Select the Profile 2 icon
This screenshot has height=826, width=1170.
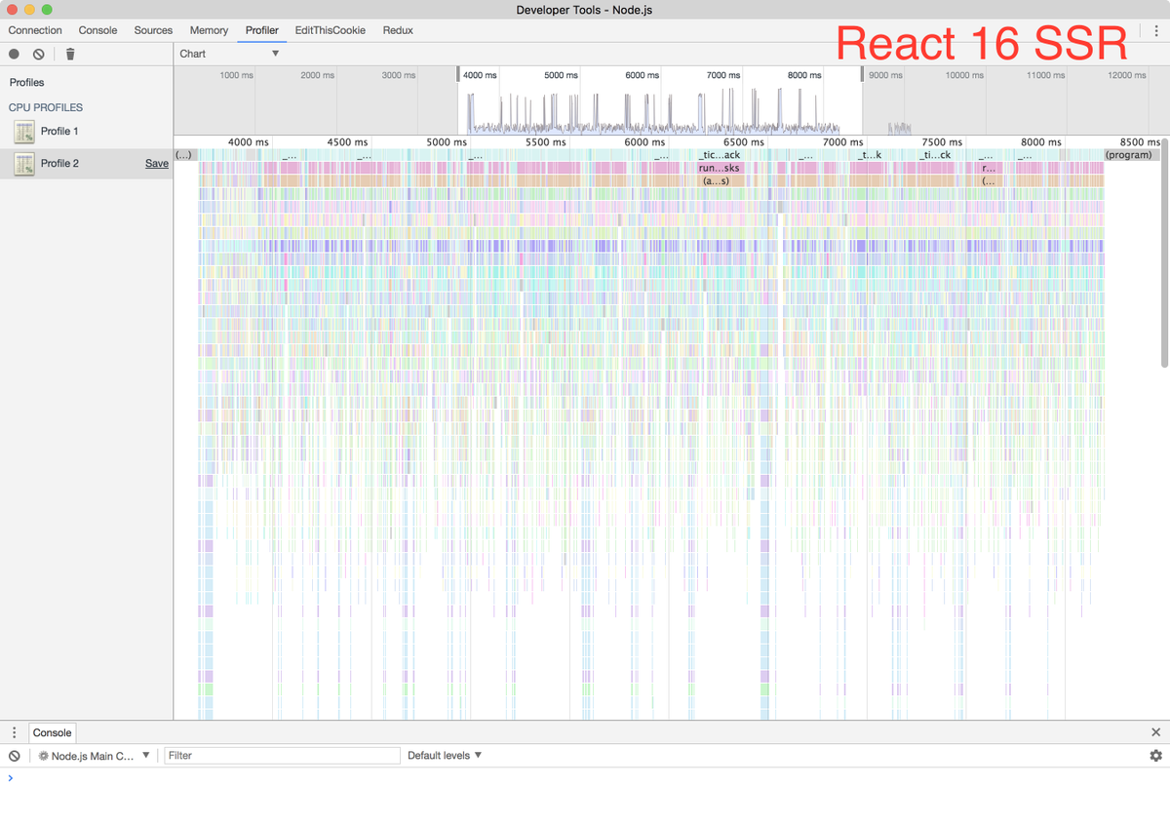(24, 164)
